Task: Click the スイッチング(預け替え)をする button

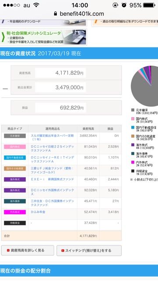Action: pyautogui.click(x=89, y=251)
